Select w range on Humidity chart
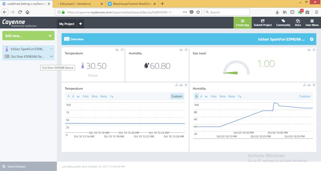The height and width of the screenshot is (171, 321). click(206, 96)
